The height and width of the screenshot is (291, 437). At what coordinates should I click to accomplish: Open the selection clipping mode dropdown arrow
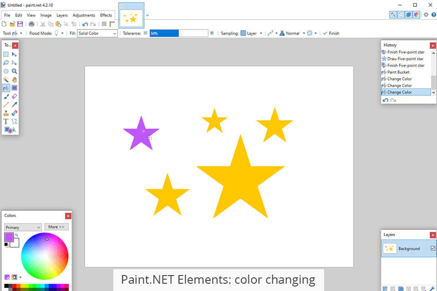click(316, 33)
